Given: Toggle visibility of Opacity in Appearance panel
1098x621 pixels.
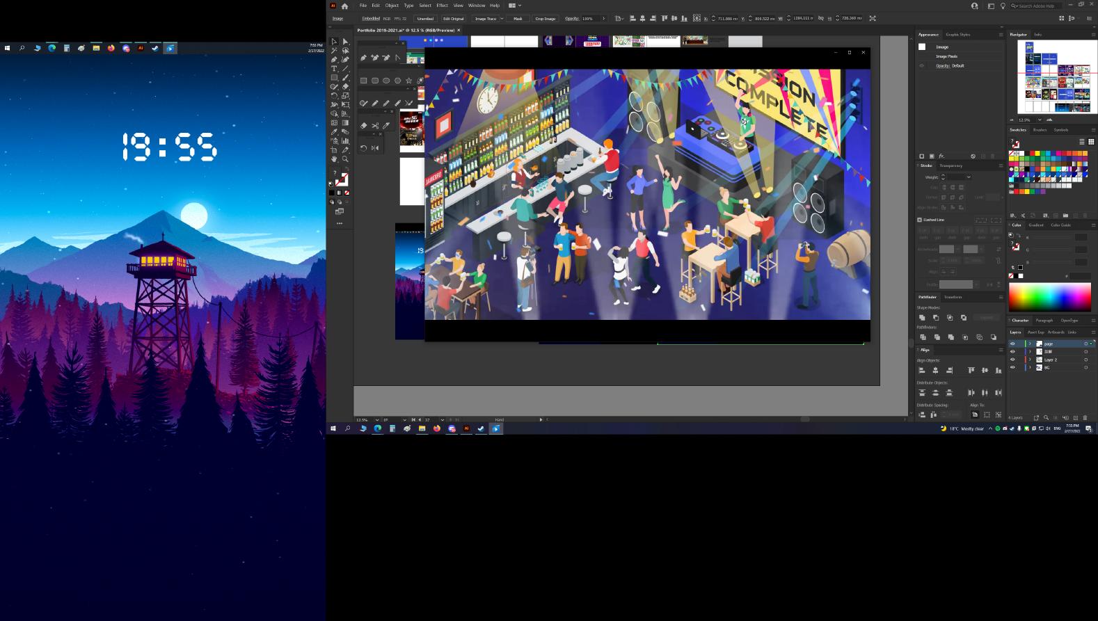Looking at the screenshot, I should click(x=922, y=66).
